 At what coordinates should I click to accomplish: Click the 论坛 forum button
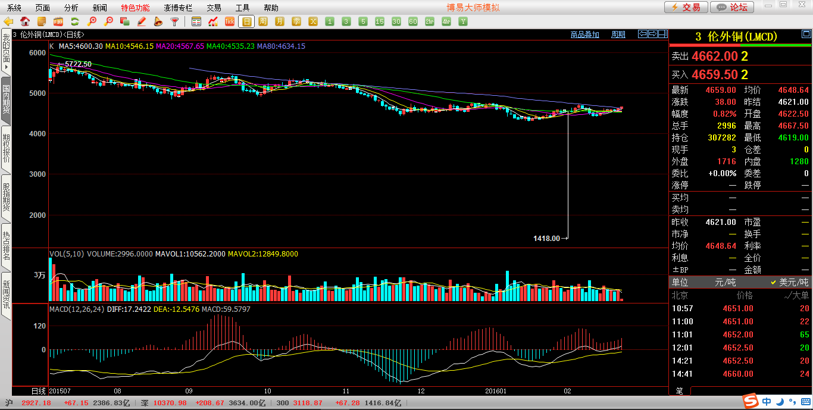(x=732, y=7)
